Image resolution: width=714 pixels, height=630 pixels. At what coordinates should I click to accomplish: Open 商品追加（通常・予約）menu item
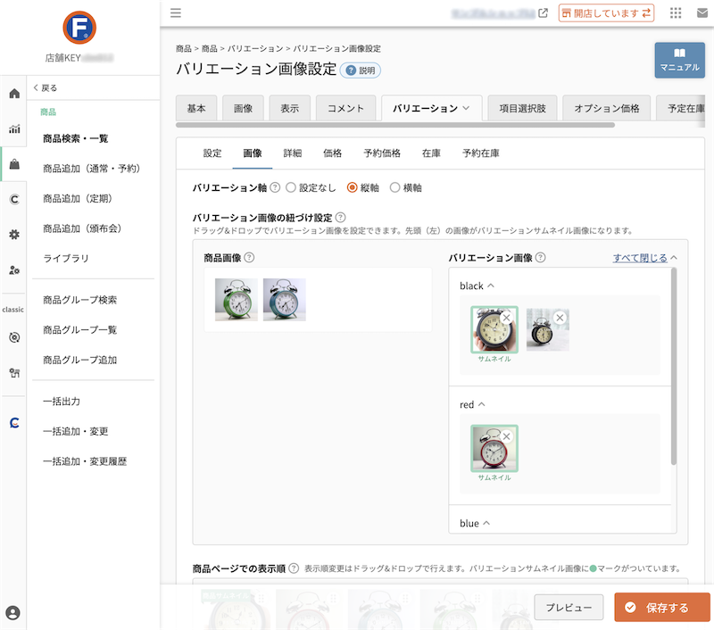click(92, 169)
